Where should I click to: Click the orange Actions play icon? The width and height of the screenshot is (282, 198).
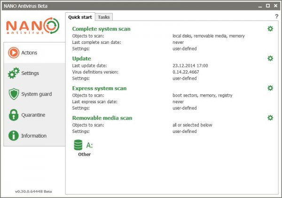coord(14,53)
